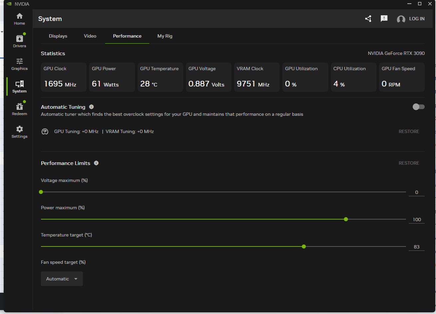Select the Performance tab

coord(127,36)
